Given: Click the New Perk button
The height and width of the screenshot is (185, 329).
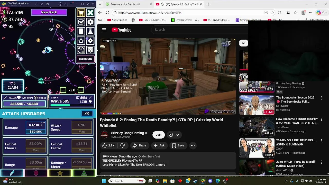Looking at the screenshot, I should tap(49, 12).
